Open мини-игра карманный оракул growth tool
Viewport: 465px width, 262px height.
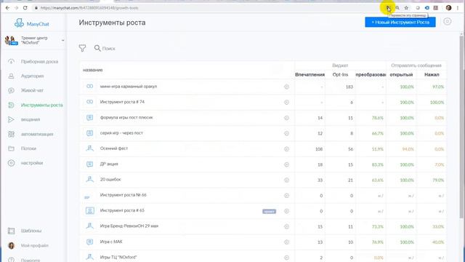pos(129,87)
